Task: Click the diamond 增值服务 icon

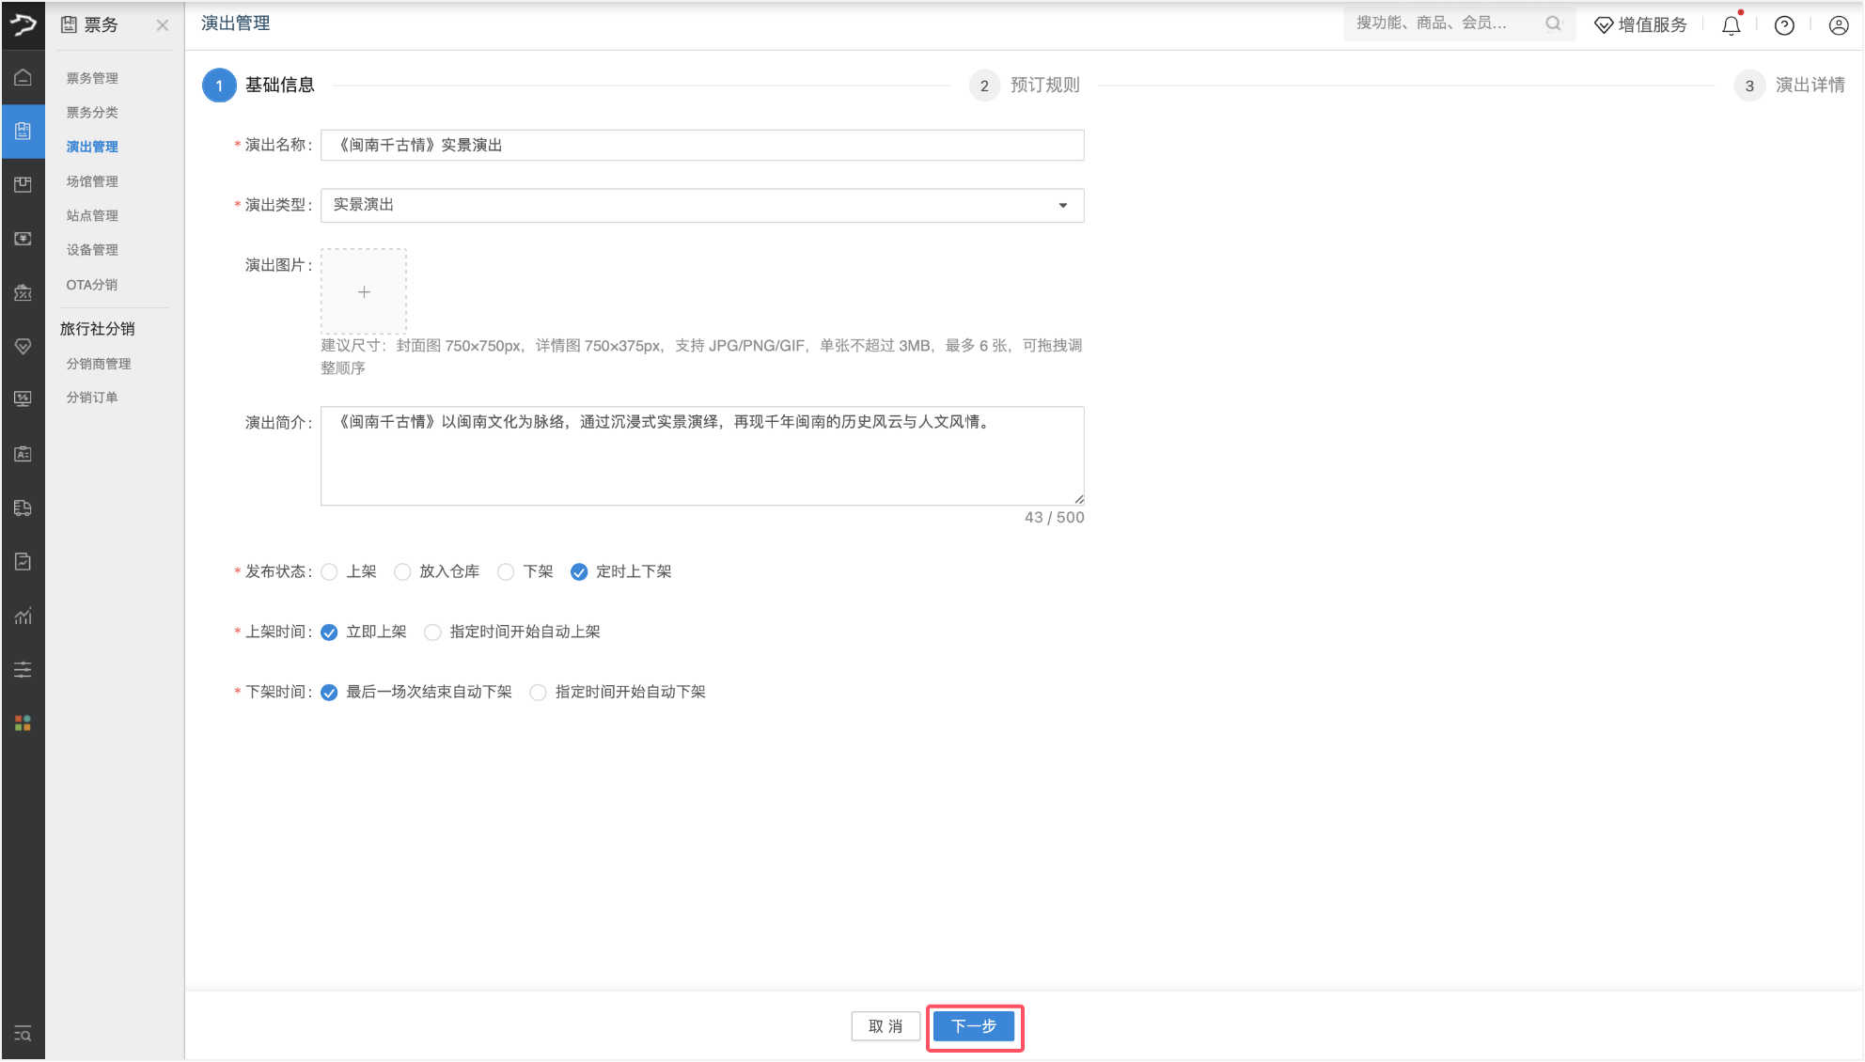Action: (1604, 25)
